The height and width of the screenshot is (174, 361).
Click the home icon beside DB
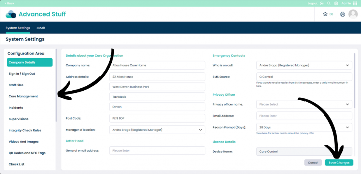(x=325, y=14)
